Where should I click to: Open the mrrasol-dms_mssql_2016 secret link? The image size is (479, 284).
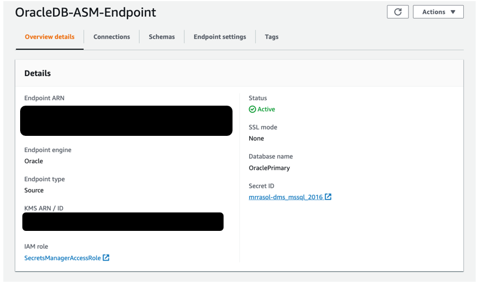[x=286, y=197]
